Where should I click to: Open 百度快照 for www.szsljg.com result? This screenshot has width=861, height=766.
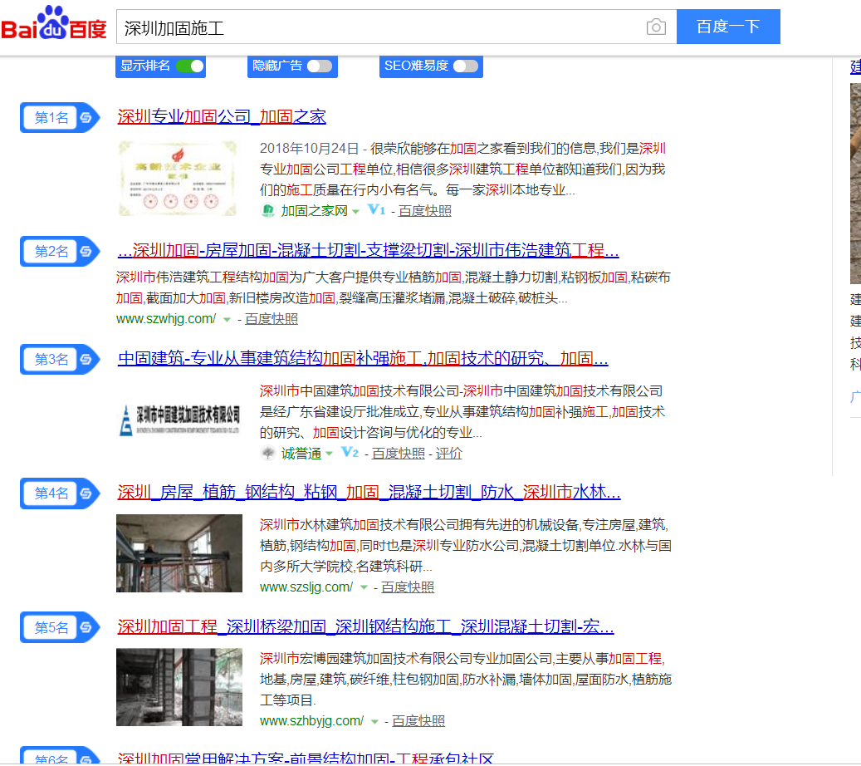(408, 587)
